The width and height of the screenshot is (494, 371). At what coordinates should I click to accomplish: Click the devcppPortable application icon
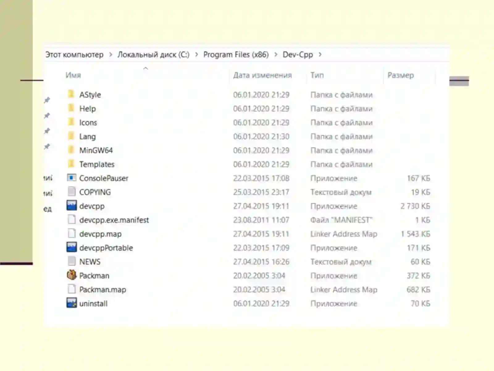point(72,247)
